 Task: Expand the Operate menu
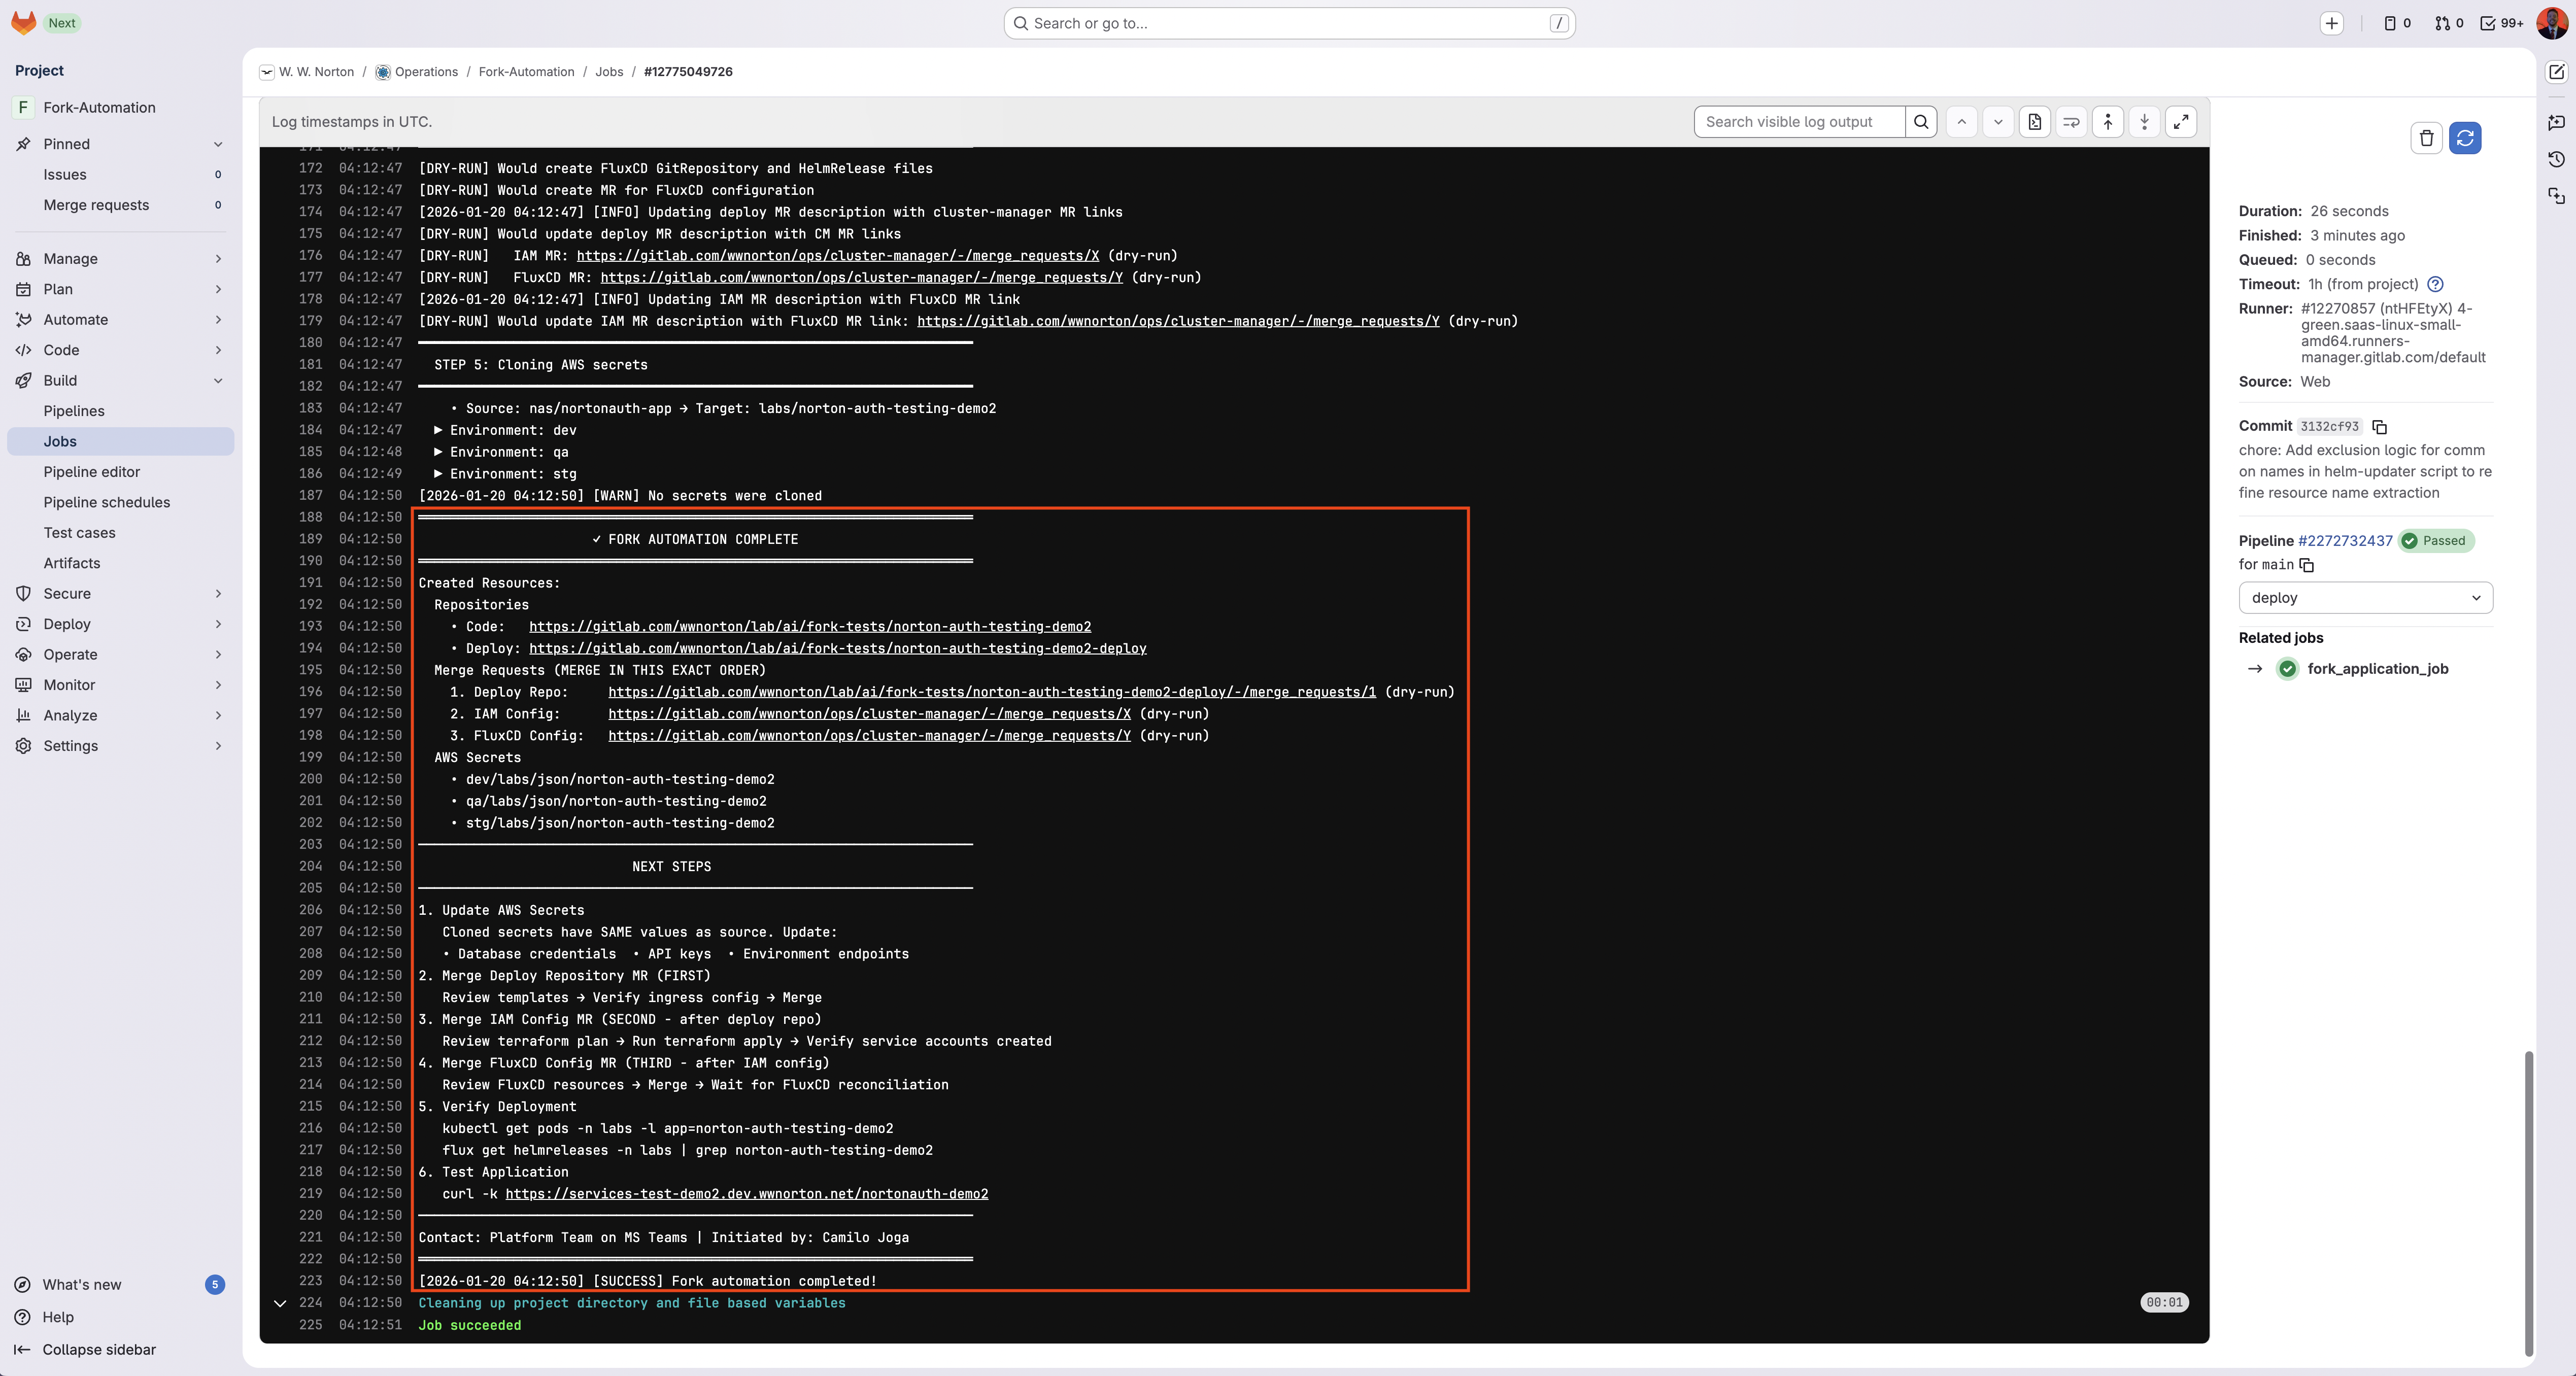[120, 655]
